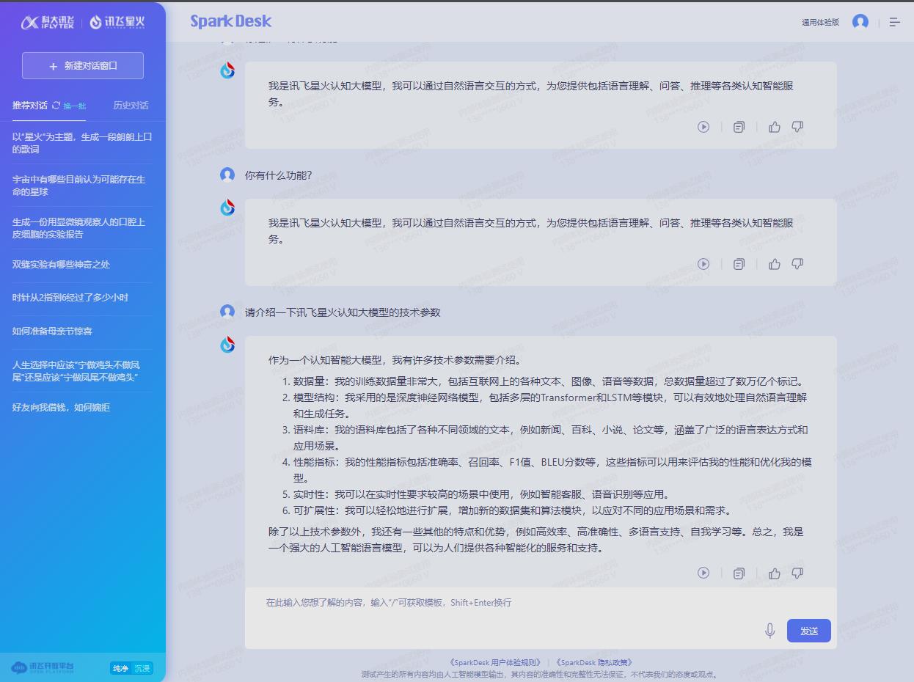This screenshot has height=682, width=914.
Task: Pick the 宁做鸡头不做凤尾 debate suggestion
Action: click(82, 371)
